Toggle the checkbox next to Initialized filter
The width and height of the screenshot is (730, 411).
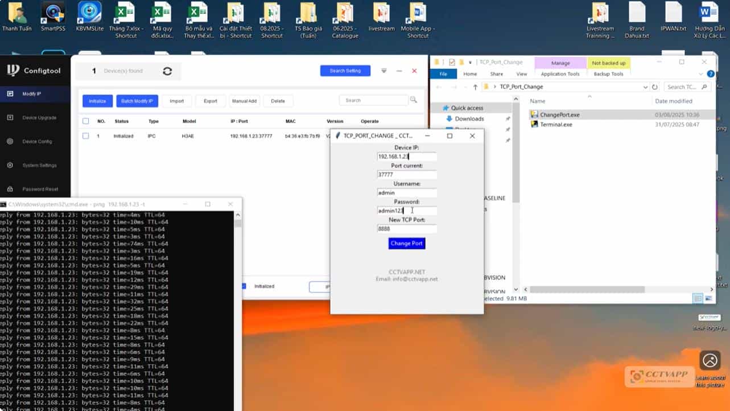[x=244, y=286]
